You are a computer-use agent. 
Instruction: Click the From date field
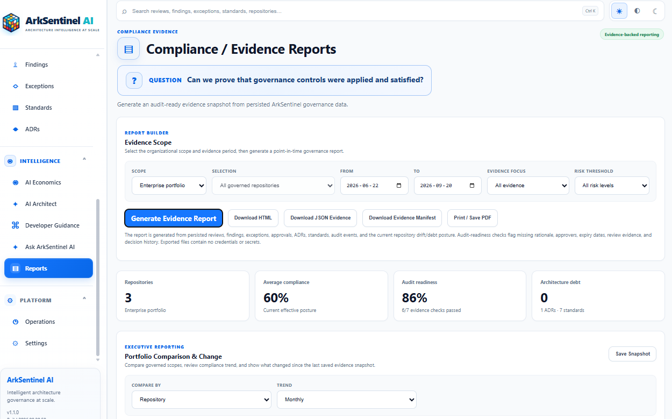374,186
